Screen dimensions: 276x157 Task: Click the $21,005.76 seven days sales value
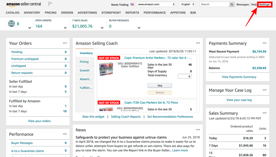click(x=82, y=26)
